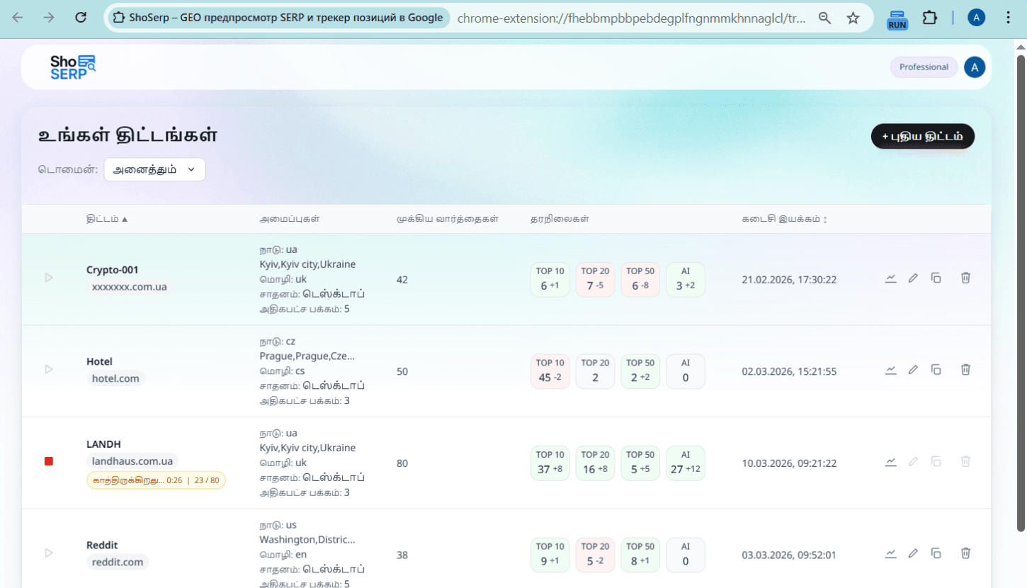Image resolution: width=1027 pixels, height=588 pixels.
Task: Open the user avatar in ShoSERP header
Action: tap(975, 67)
